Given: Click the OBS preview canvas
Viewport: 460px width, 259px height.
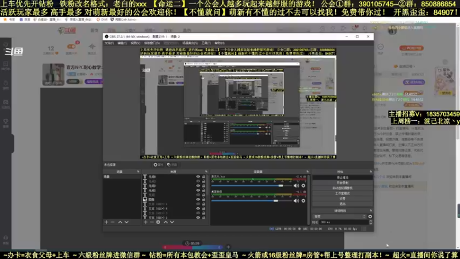Looking at the screenshot, I should pos(238,104).
